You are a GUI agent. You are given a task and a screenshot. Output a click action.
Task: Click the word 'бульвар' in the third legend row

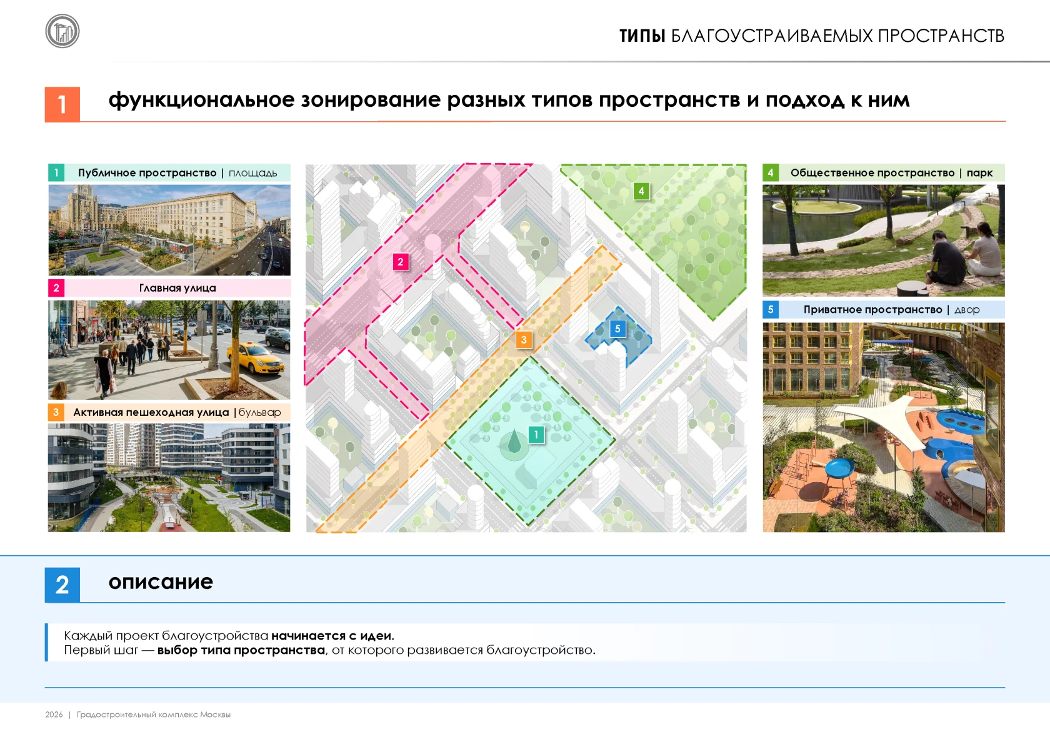pos(260,412)
